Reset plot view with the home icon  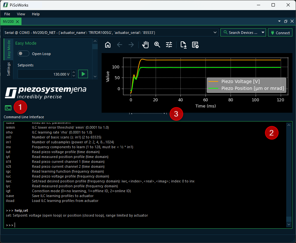[108, 45]
